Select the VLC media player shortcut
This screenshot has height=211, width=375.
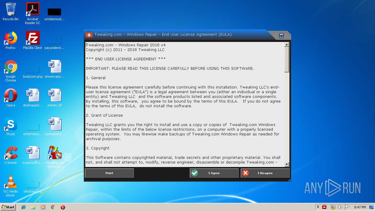tap(11, 186)
